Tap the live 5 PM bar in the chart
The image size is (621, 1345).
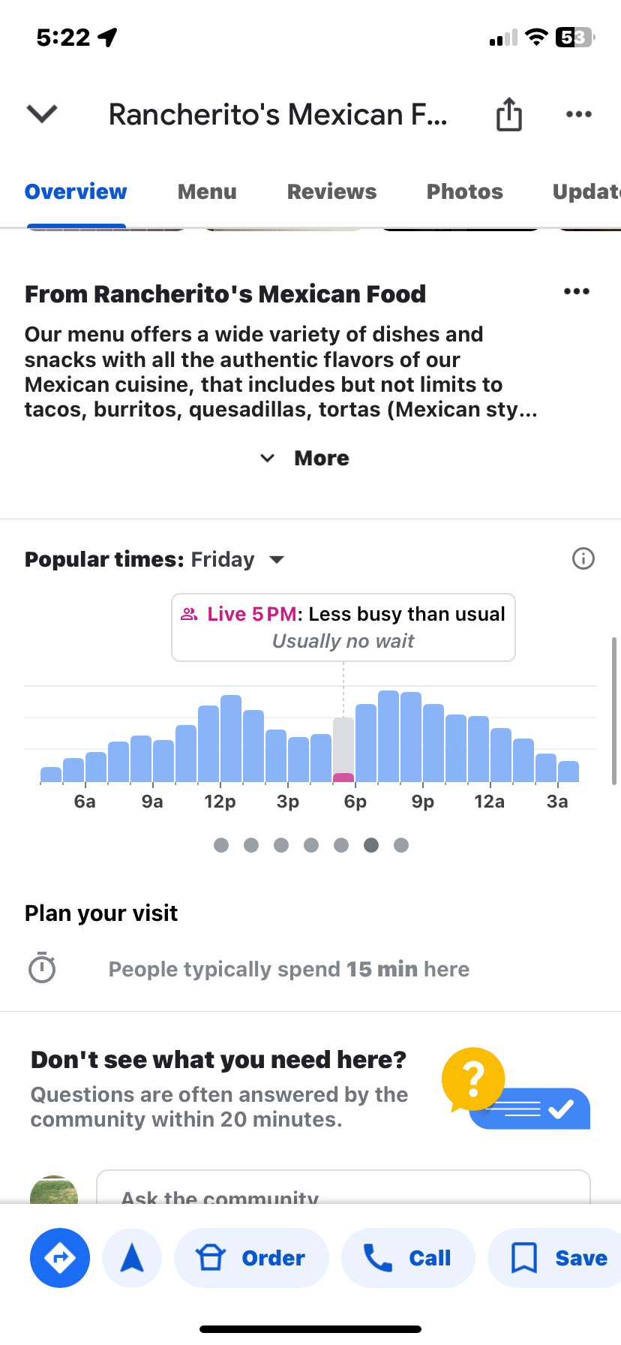343,751
